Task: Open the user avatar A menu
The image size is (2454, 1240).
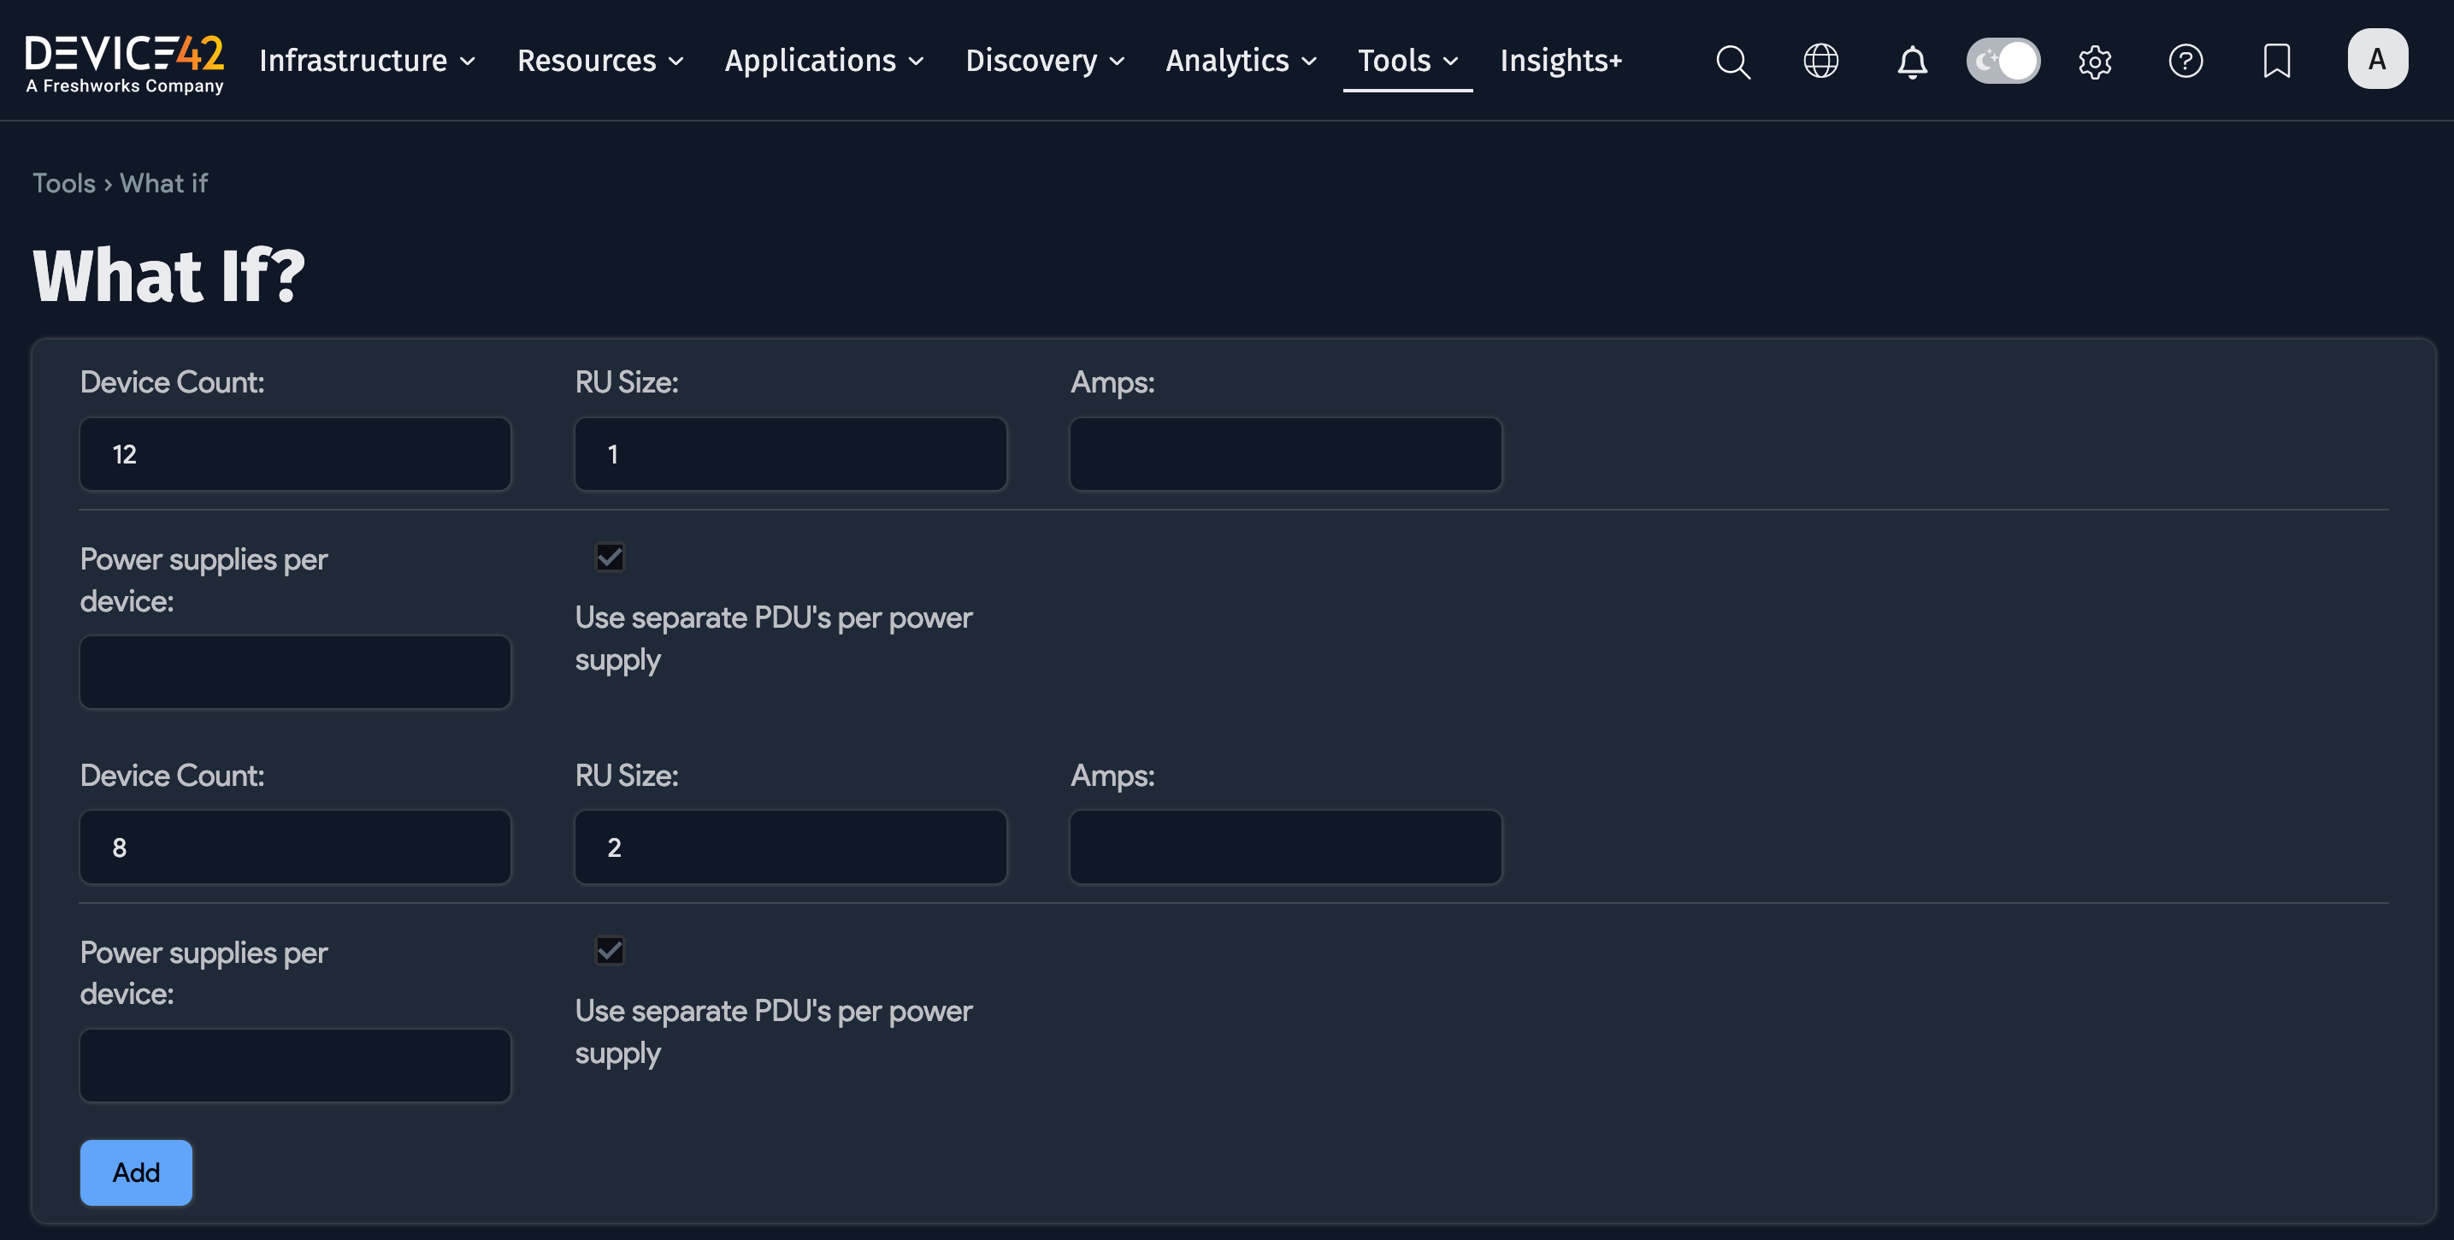Action: [2377, 59]
